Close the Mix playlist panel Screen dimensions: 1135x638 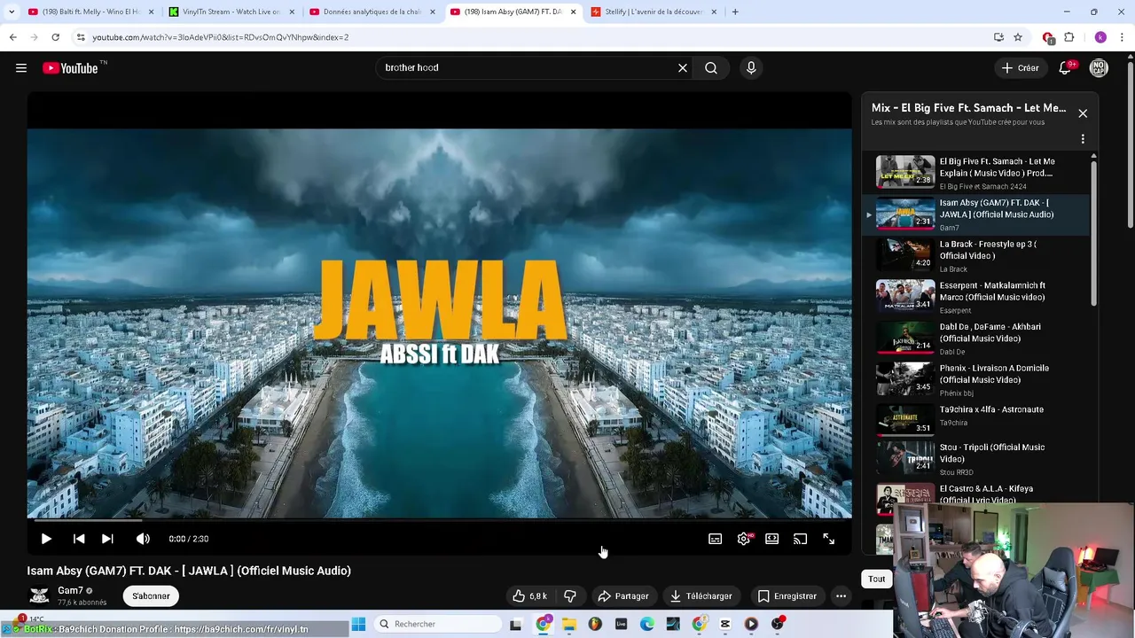point(1083,113)
